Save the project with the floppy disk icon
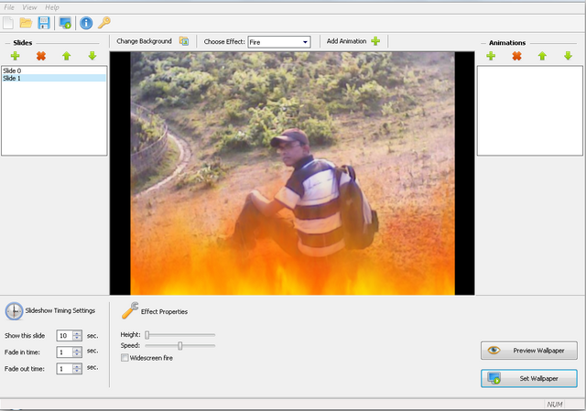Viewport: 586px width, 411px height. pyautogui.click(x=43, y=22)
